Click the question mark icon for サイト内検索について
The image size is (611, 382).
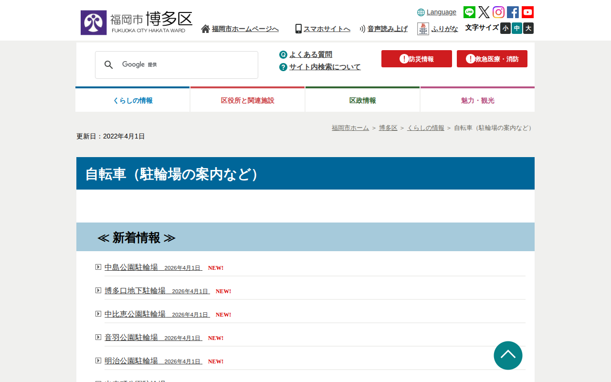click(x=283, y=67)
